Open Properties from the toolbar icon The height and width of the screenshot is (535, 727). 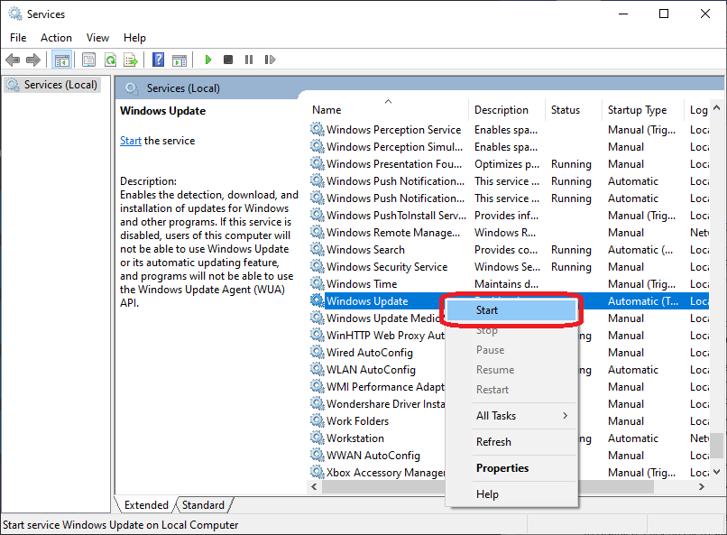(x=88, y=60)
